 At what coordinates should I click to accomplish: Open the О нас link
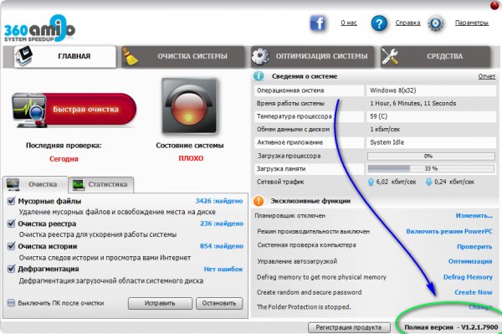(x=349, y=23)
